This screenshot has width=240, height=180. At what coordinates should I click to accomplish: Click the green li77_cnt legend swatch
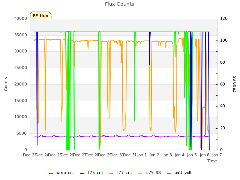coord(111,173)
